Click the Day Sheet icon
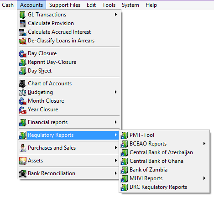This screenshot has height=198, width=214. (x=22, y=71)
